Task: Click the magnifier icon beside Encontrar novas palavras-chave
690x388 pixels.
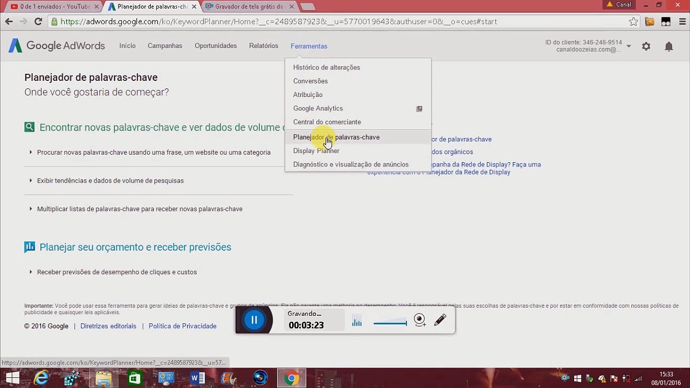Action: click(x=30, y=127)
